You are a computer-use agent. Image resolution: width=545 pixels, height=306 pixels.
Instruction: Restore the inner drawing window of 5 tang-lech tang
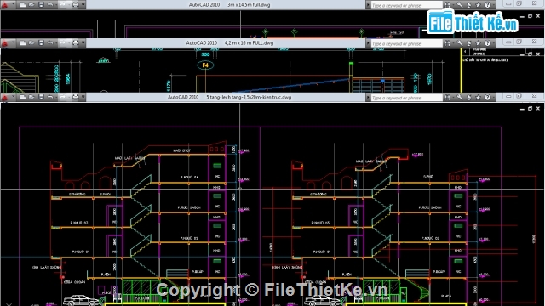pyautogui.click(x=530, y=109)
